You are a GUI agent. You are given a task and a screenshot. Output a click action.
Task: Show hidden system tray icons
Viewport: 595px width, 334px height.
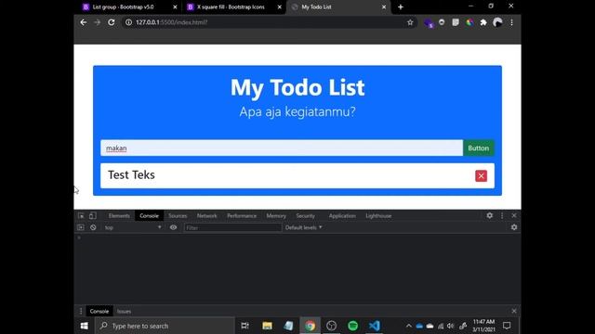[409, 326]
